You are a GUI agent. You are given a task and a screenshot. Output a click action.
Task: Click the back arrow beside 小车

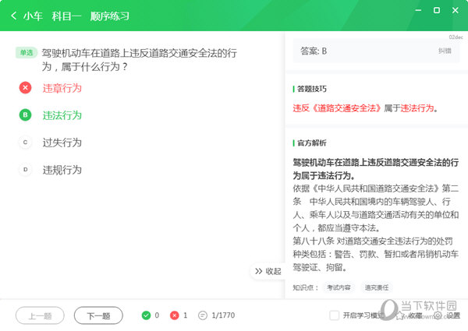click(14, 16)
